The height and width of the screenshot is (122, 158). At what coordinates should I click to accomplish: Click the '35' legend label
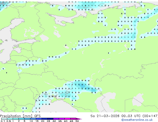point(60,121)
